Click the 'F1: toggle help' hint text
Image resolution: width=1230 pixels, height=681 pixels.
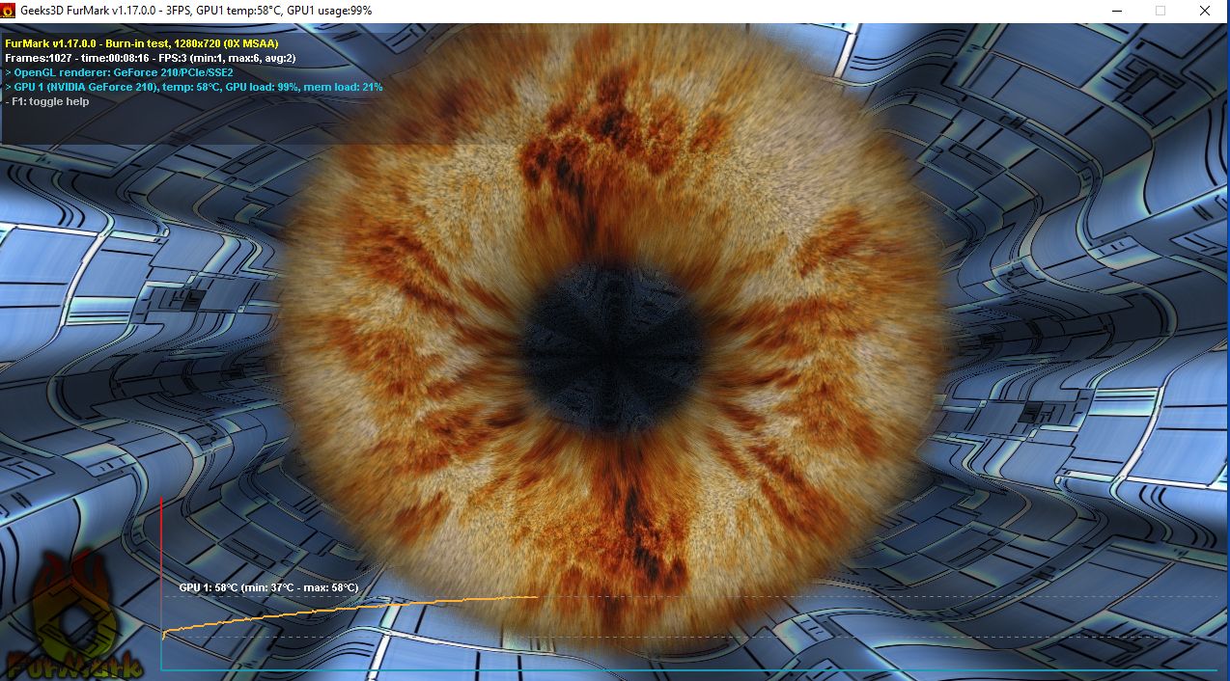click(x=46, y=101)
